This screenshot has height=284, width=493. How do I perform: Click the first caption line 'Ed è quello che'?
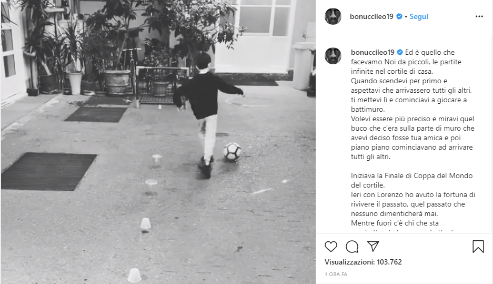pos(429,52)
